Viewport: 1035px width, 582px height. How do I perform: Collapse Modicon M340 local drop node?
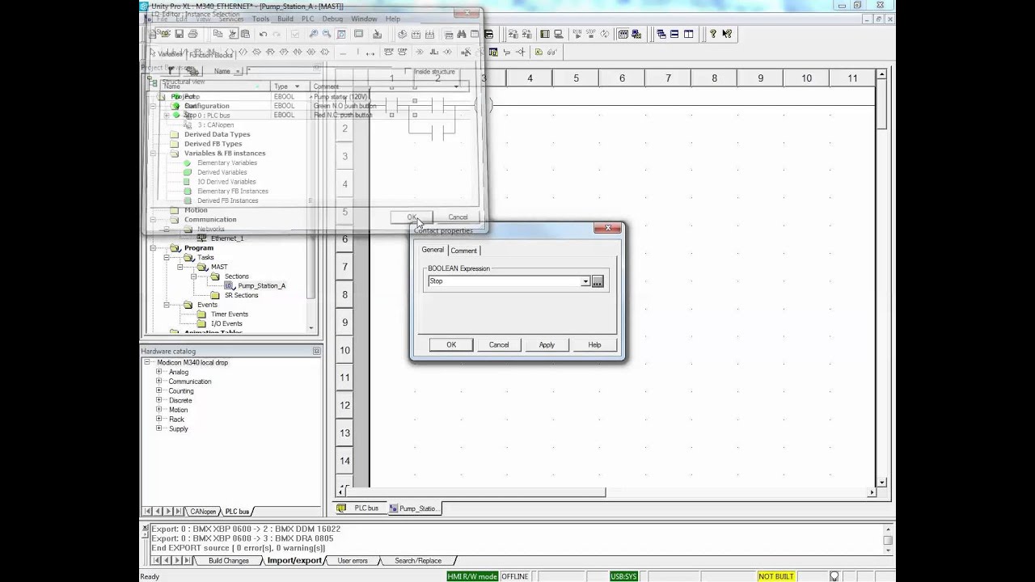pos(148,362)
